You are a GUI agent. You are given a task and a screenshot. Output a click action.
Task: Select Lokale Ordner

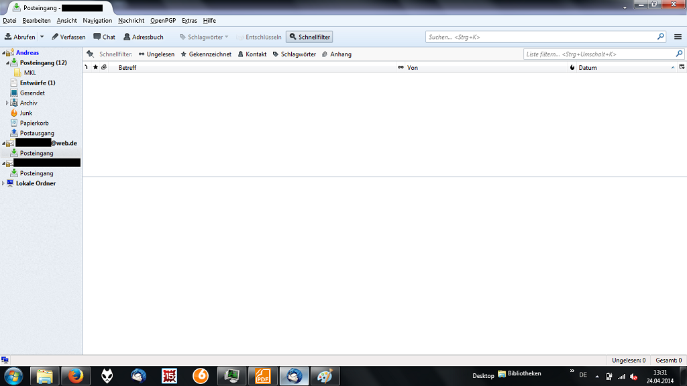(x=36, y=183)
